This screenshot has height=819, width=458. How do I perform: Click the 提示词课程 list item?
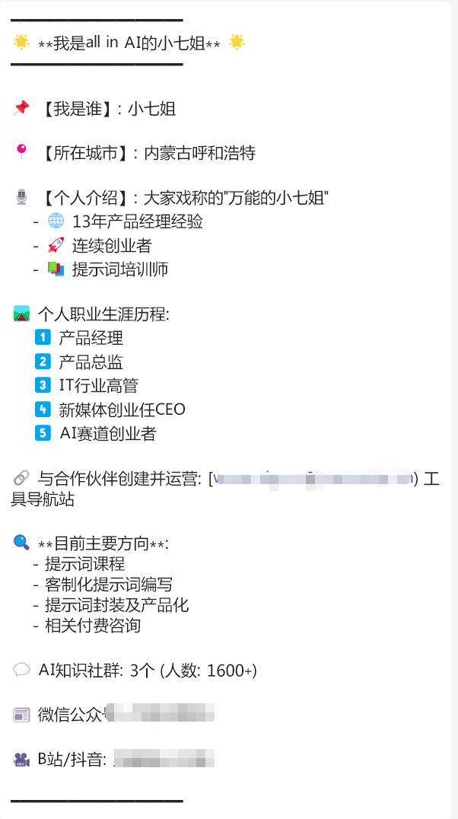84,564
